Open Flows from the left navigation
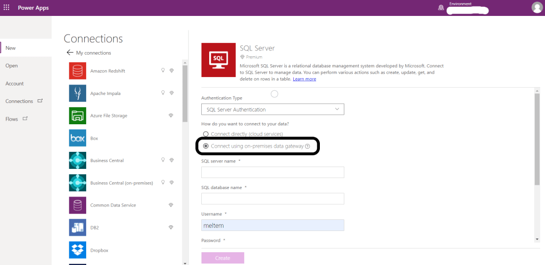 [x=12, y=119]
